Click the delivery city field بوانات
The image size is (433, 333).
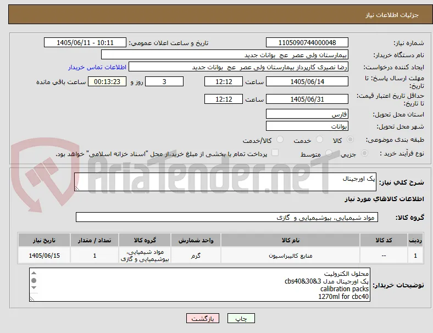click(x=307, y=126)
